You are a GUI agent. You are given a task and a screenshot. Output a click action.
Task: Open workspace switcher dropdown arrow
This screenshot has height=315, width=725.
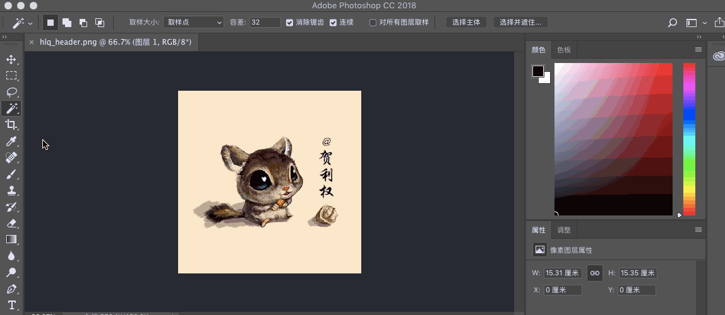point(705,23)
